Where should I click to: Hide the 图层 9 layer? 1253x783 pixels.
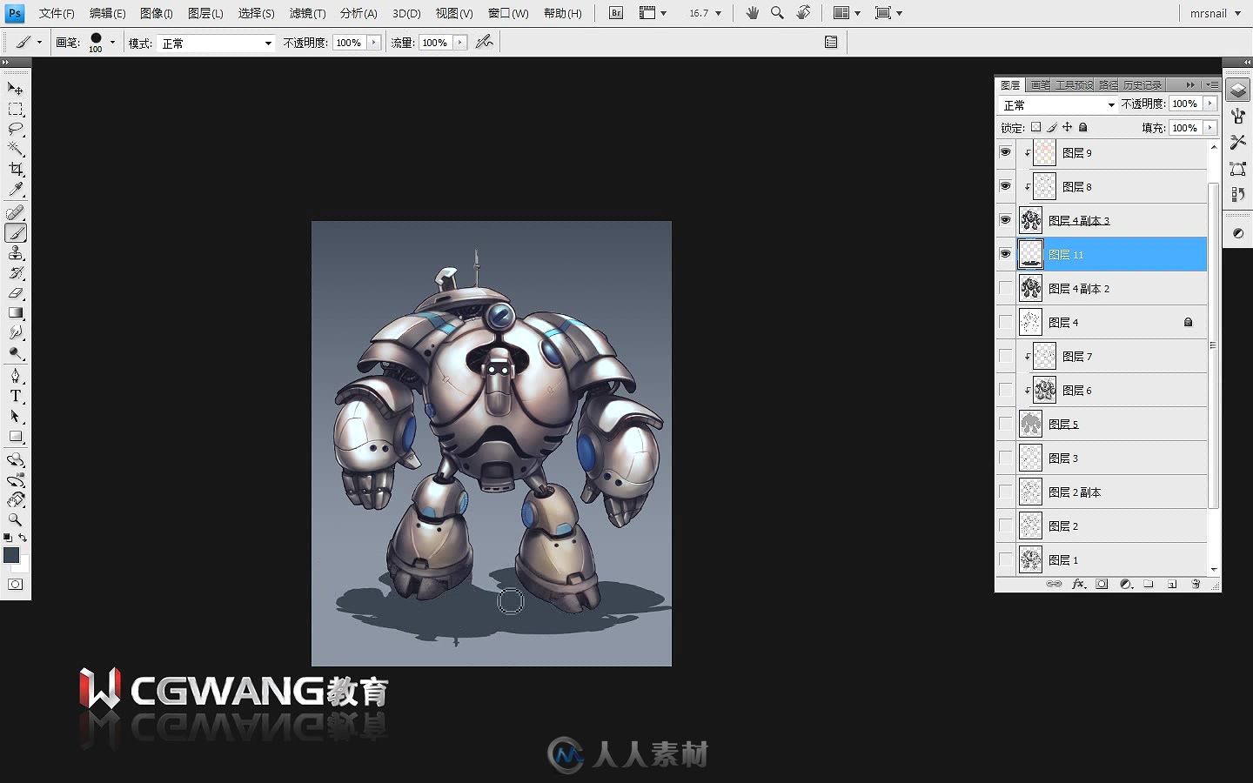point(1005,152)
